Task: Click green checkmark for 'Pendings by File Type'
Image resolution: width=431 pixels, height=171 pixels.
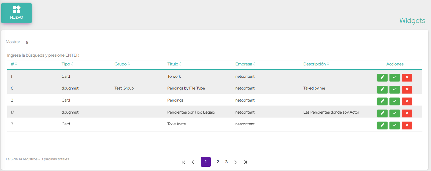Action: (395, 90)
